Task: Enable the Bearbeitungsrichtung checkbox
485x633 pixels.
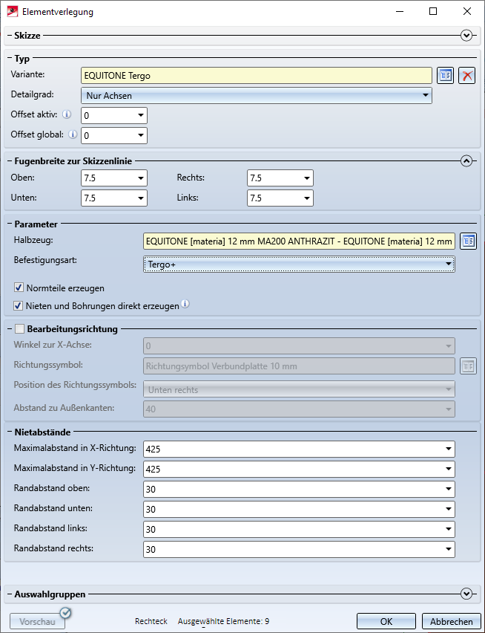Action: (19, 329)
